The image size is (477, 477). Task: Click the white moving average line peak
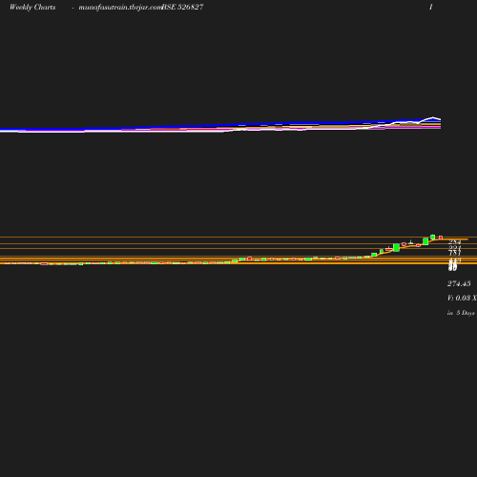pyautogui.click(x=433, y=118)
